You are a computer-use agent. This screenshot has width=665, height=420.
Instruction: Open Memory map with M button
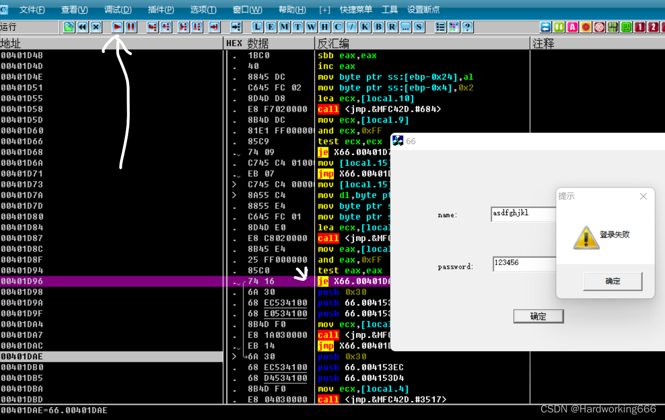284,27
